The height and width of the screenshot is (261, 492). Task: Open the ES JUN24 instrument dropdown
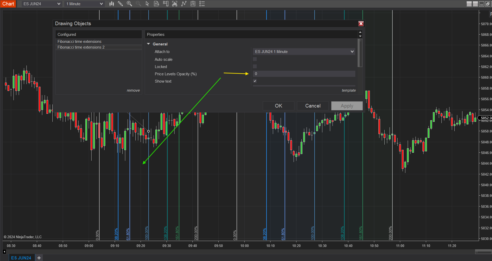click(x=42, y=4)
